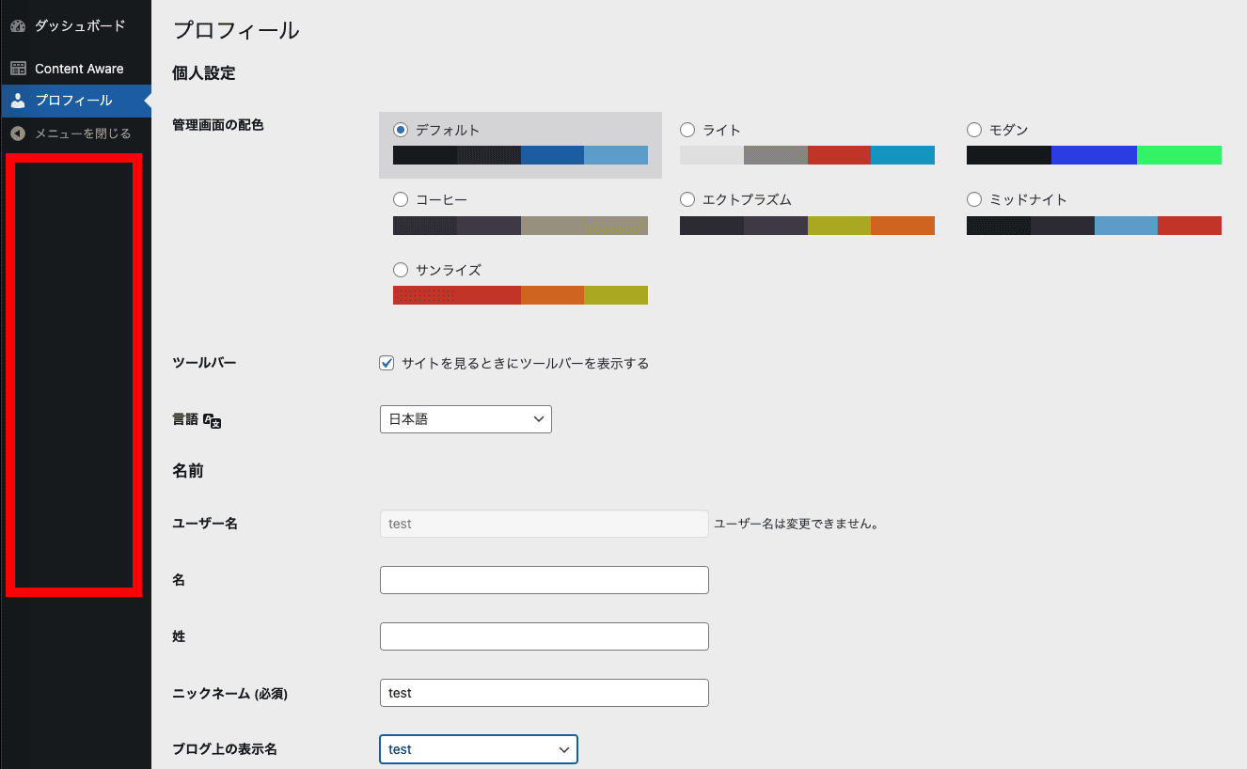1247x769 pixels.
Task: Select the サンライズ color scheme
Action: [x=400, y=270]
